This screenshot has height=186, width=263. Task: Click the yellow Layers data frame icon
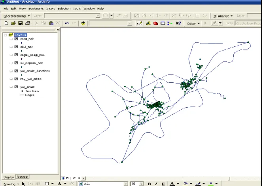click(x=11, y=35)
